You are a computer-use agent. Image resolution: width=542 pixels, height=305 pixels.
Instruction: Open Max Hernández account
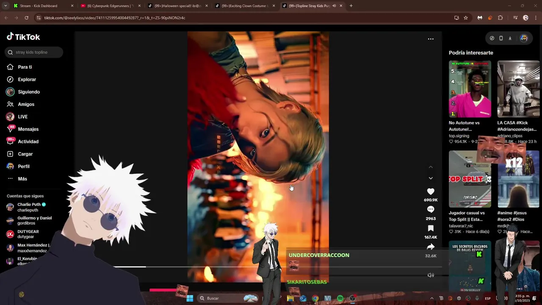tap(33, 248)
